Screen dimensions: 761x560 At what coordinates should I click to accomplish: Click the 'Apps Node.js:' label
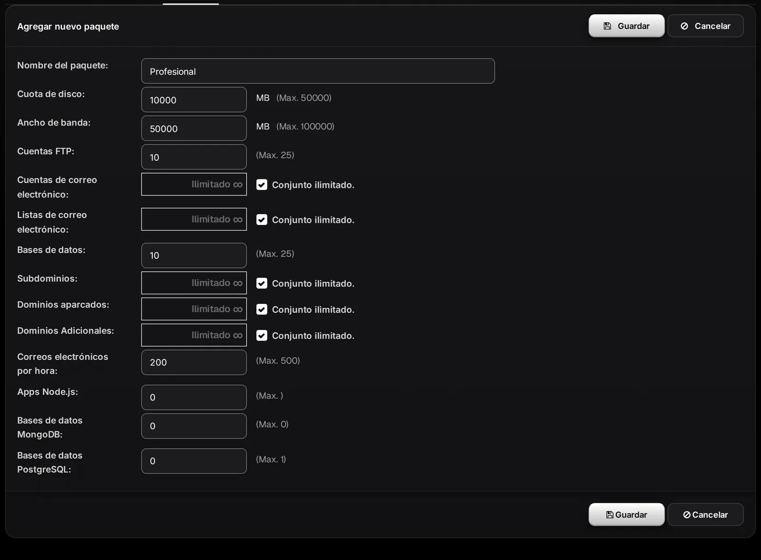[48, 392]
